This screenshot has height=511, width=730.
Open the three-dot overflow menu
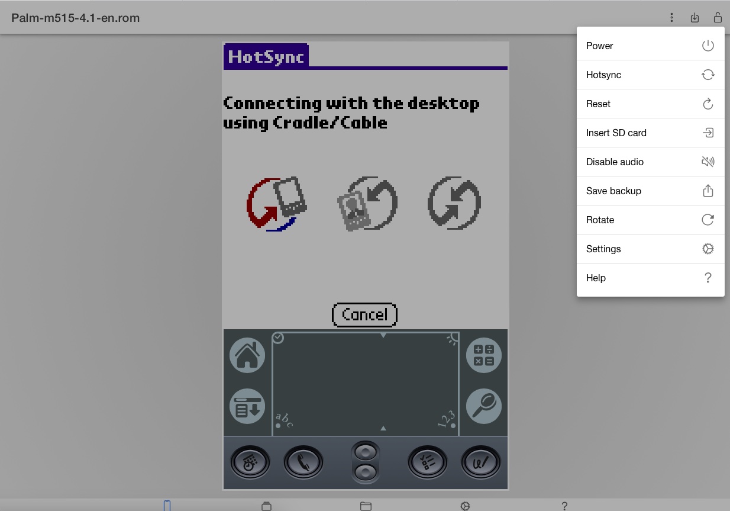pos(671,18)
